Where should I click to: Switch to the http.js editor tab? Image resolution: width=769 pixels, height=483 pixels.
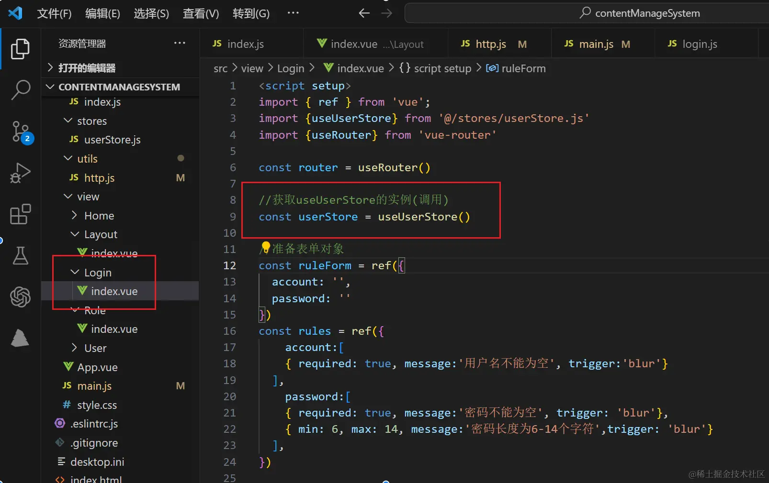tap(491, 44)
